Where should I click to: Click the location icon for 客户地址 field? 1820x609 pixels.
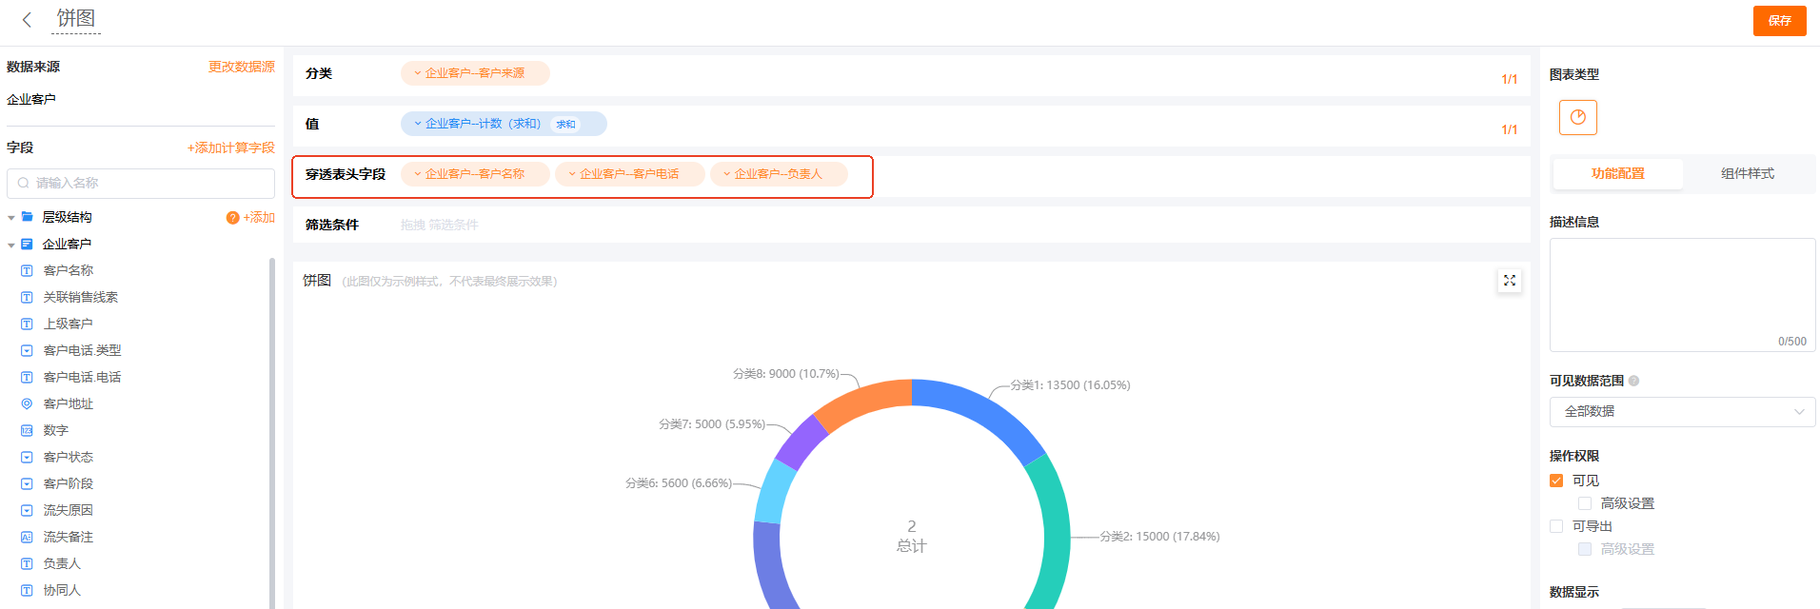pos(27,403)
